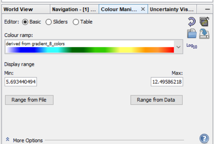The width and height of the screenshot is (214, 144).
Task: Open the colour ramp dropdown arrow
Action: pyautogui.click(x=179, y=47)
